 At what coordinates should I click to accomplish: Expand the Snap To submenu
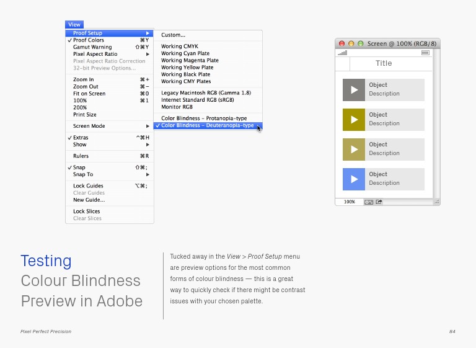(109, 174)
